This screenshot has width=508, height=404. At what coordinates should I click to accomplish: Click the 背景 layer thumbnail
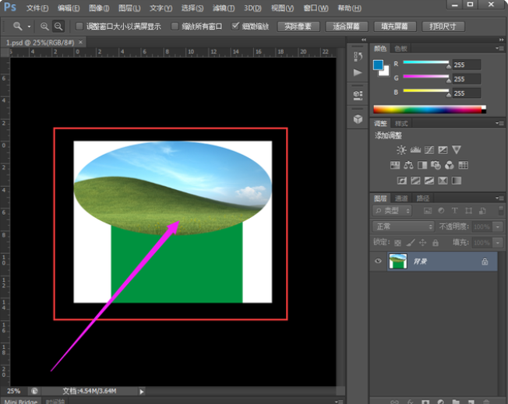(397, 262)
